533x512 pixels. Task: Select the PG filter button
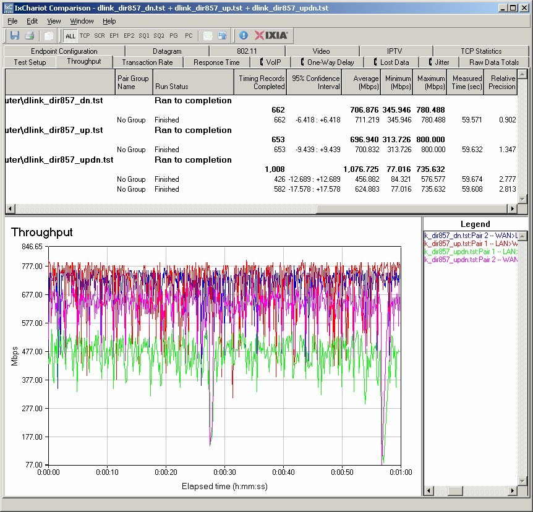[174, 35]
